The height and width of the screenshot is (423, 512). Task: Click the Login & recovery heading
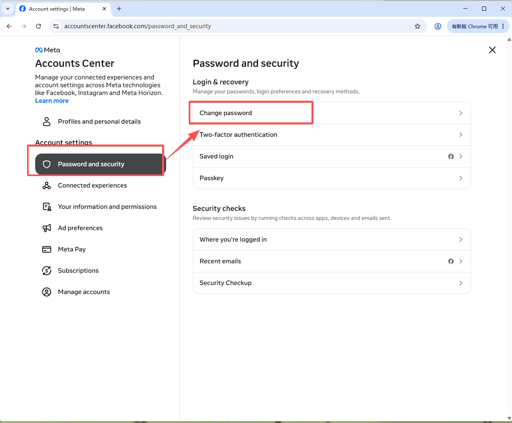point(221,82)
